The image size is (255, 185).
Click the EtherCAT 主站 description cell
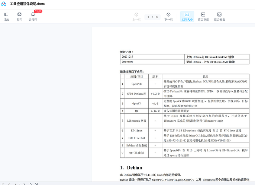(206, 138)
